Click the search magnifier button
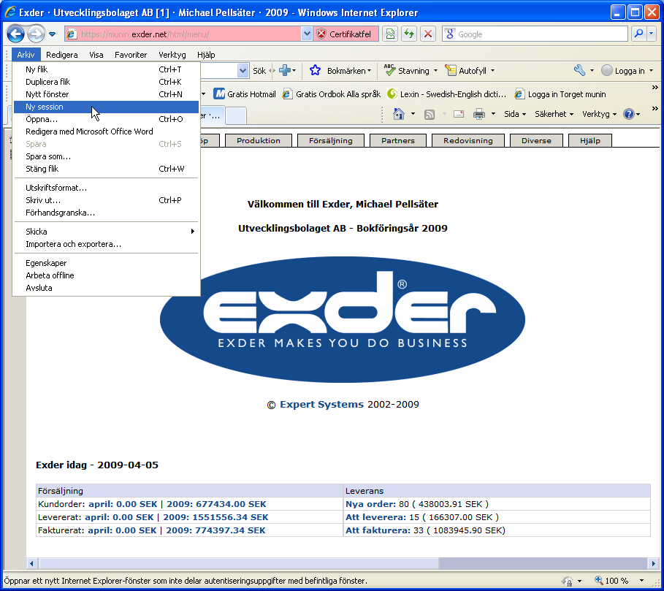This screenshot has height=591, width=664. click(638, 34)
